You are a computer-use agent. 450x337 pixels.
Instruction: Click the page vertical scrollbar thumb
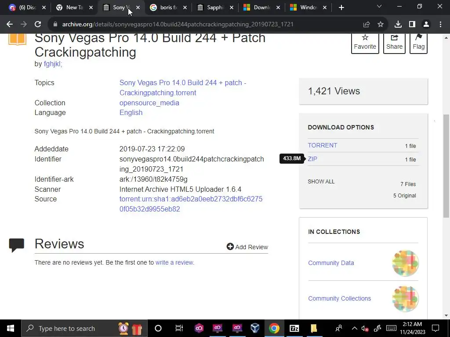pos(446,166)
